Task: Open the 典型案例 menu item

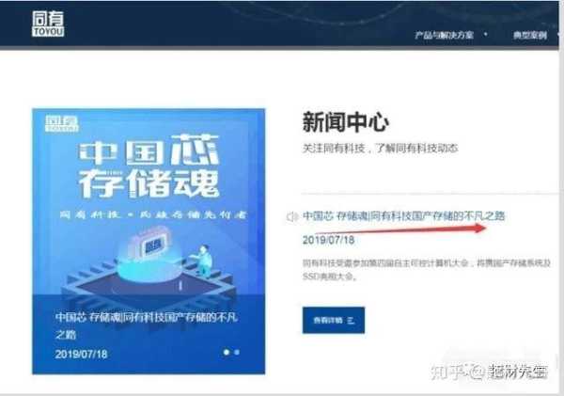Action: tap(530, 35)
